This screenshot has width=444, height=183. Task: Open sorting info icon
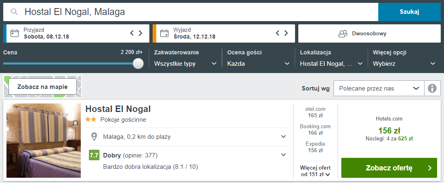pyautogui.click(x=432, y=88)
